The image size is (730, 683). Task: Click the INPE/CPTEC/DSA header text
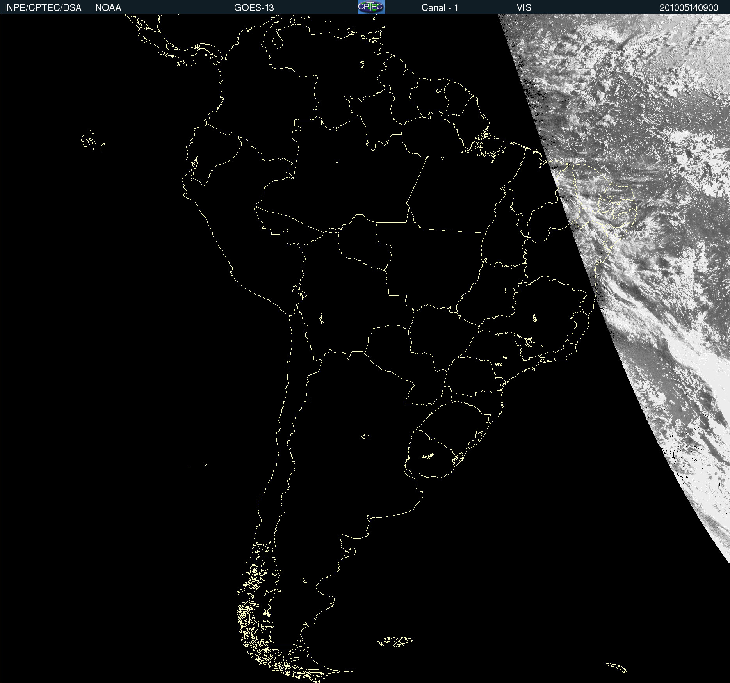point(43,8)
